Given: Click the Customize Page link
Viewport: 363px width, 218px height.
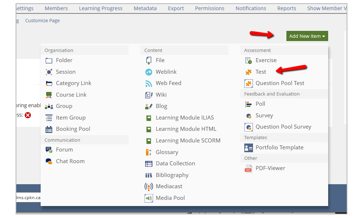Looking at the screenshot, I should click(42, 21).
